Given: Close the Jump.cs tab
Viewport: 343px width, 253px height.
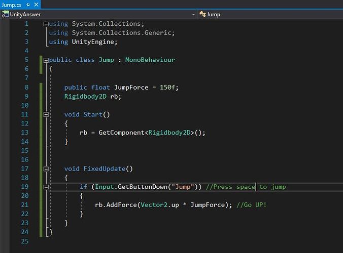Looking at the screenshot, I should (37, 5).
